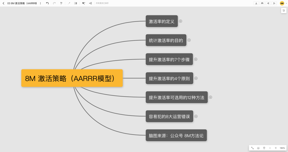Expand the 提升激活率可选用的12种方法 node
288x152 pixels.
(210, 97)
